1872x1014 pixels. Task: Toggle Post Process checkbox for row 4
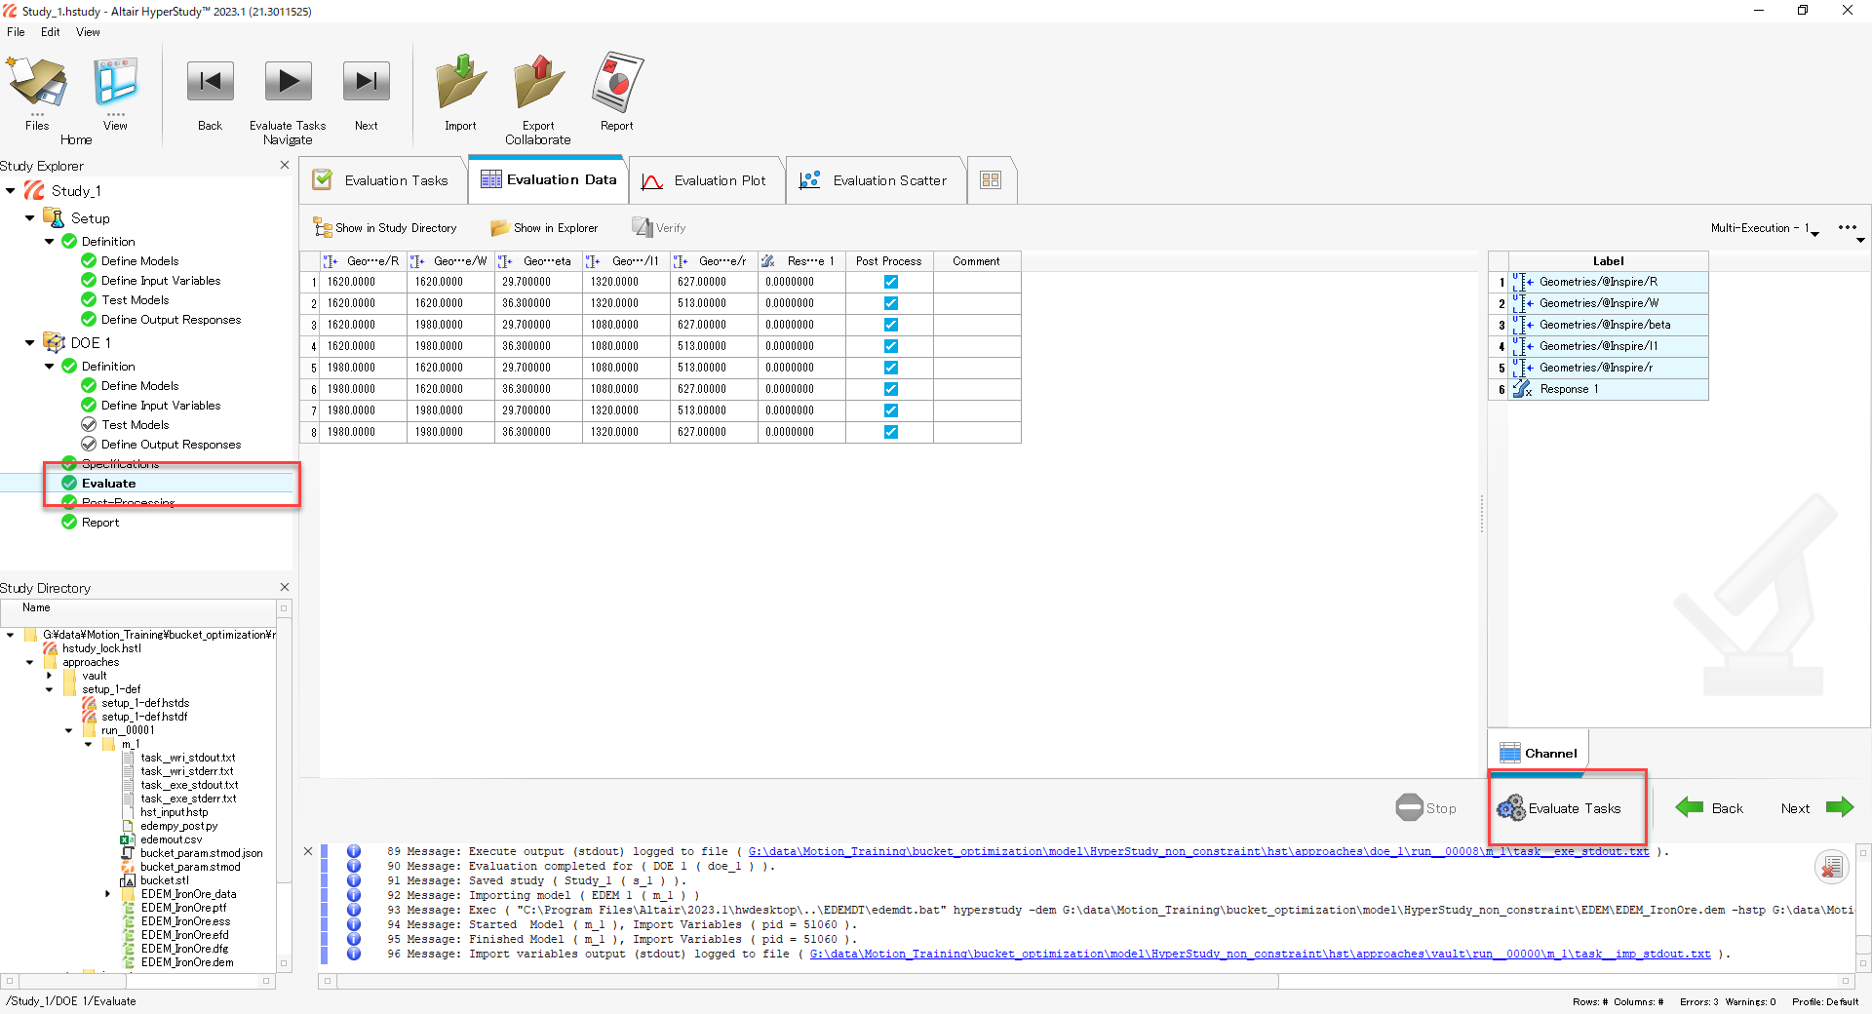[890, 346]
